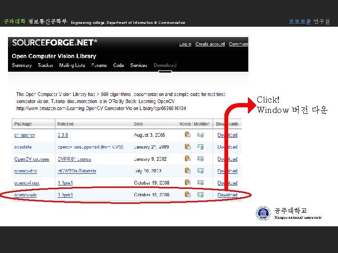Click the Notes / Monitor column header

(194, 124)
